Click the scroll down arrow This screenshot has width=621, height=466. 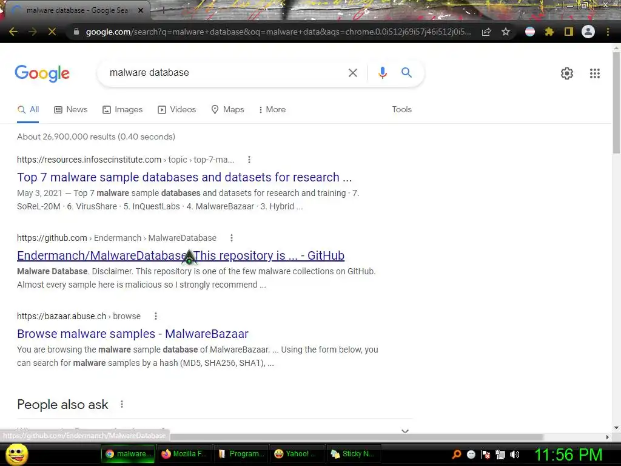[x=616, y=428]
